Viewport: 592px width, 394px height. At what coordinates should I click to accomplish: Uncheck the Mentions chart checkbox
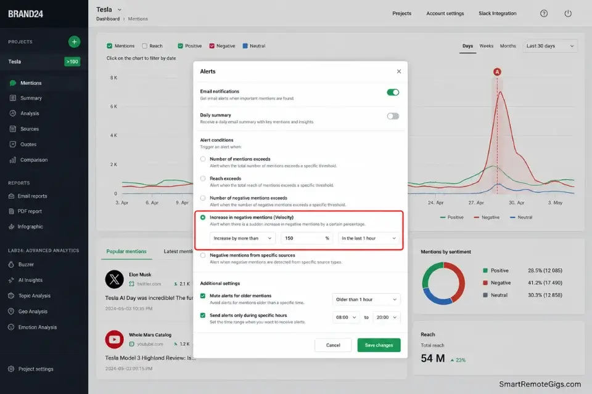point(110,46)
